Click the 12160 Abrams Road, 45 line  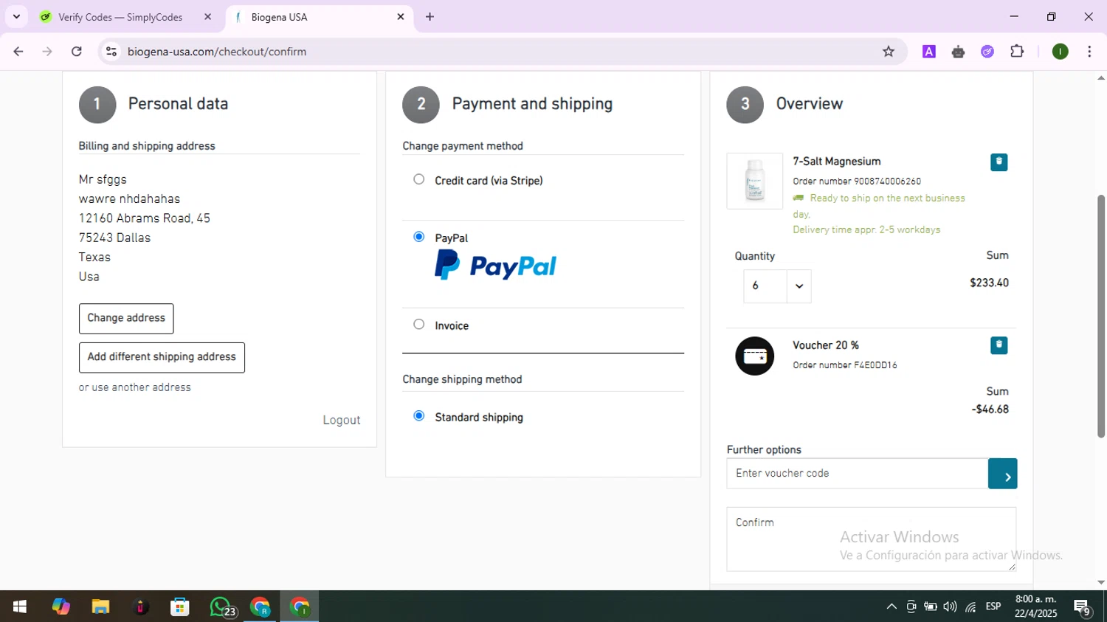145,218
